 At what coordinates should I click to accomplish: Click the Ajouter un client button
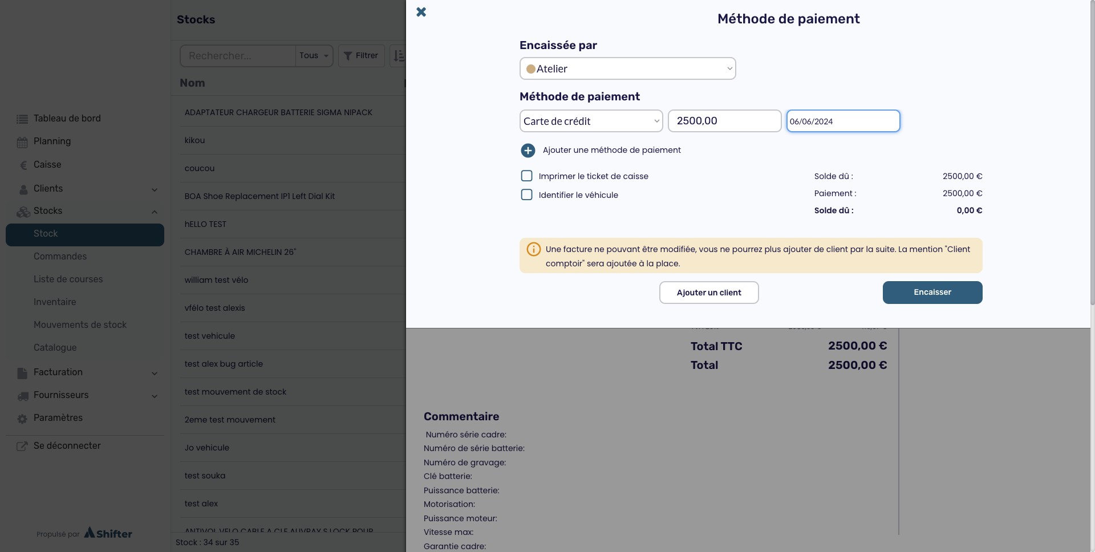click(x=708, y=293)
